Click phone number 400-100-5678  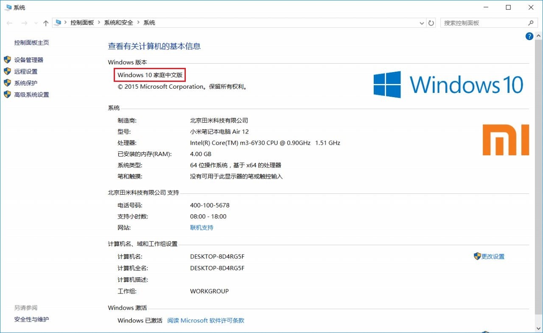coord(210,205)
